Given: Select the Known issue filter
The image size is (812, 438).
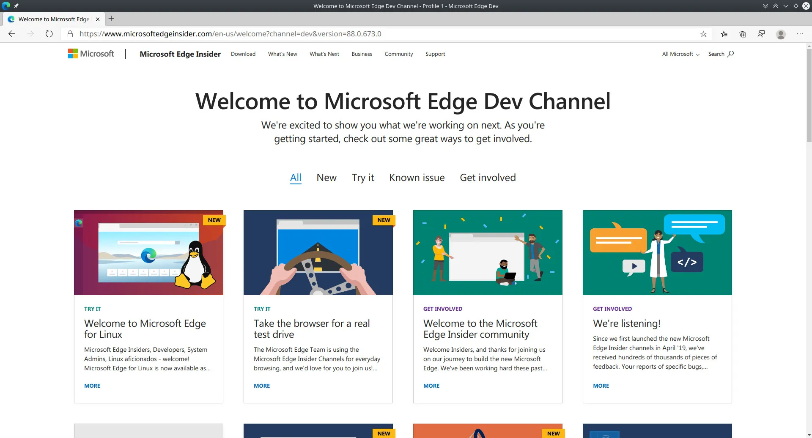Looking at the screenshot, I should (x=417, y=178).
